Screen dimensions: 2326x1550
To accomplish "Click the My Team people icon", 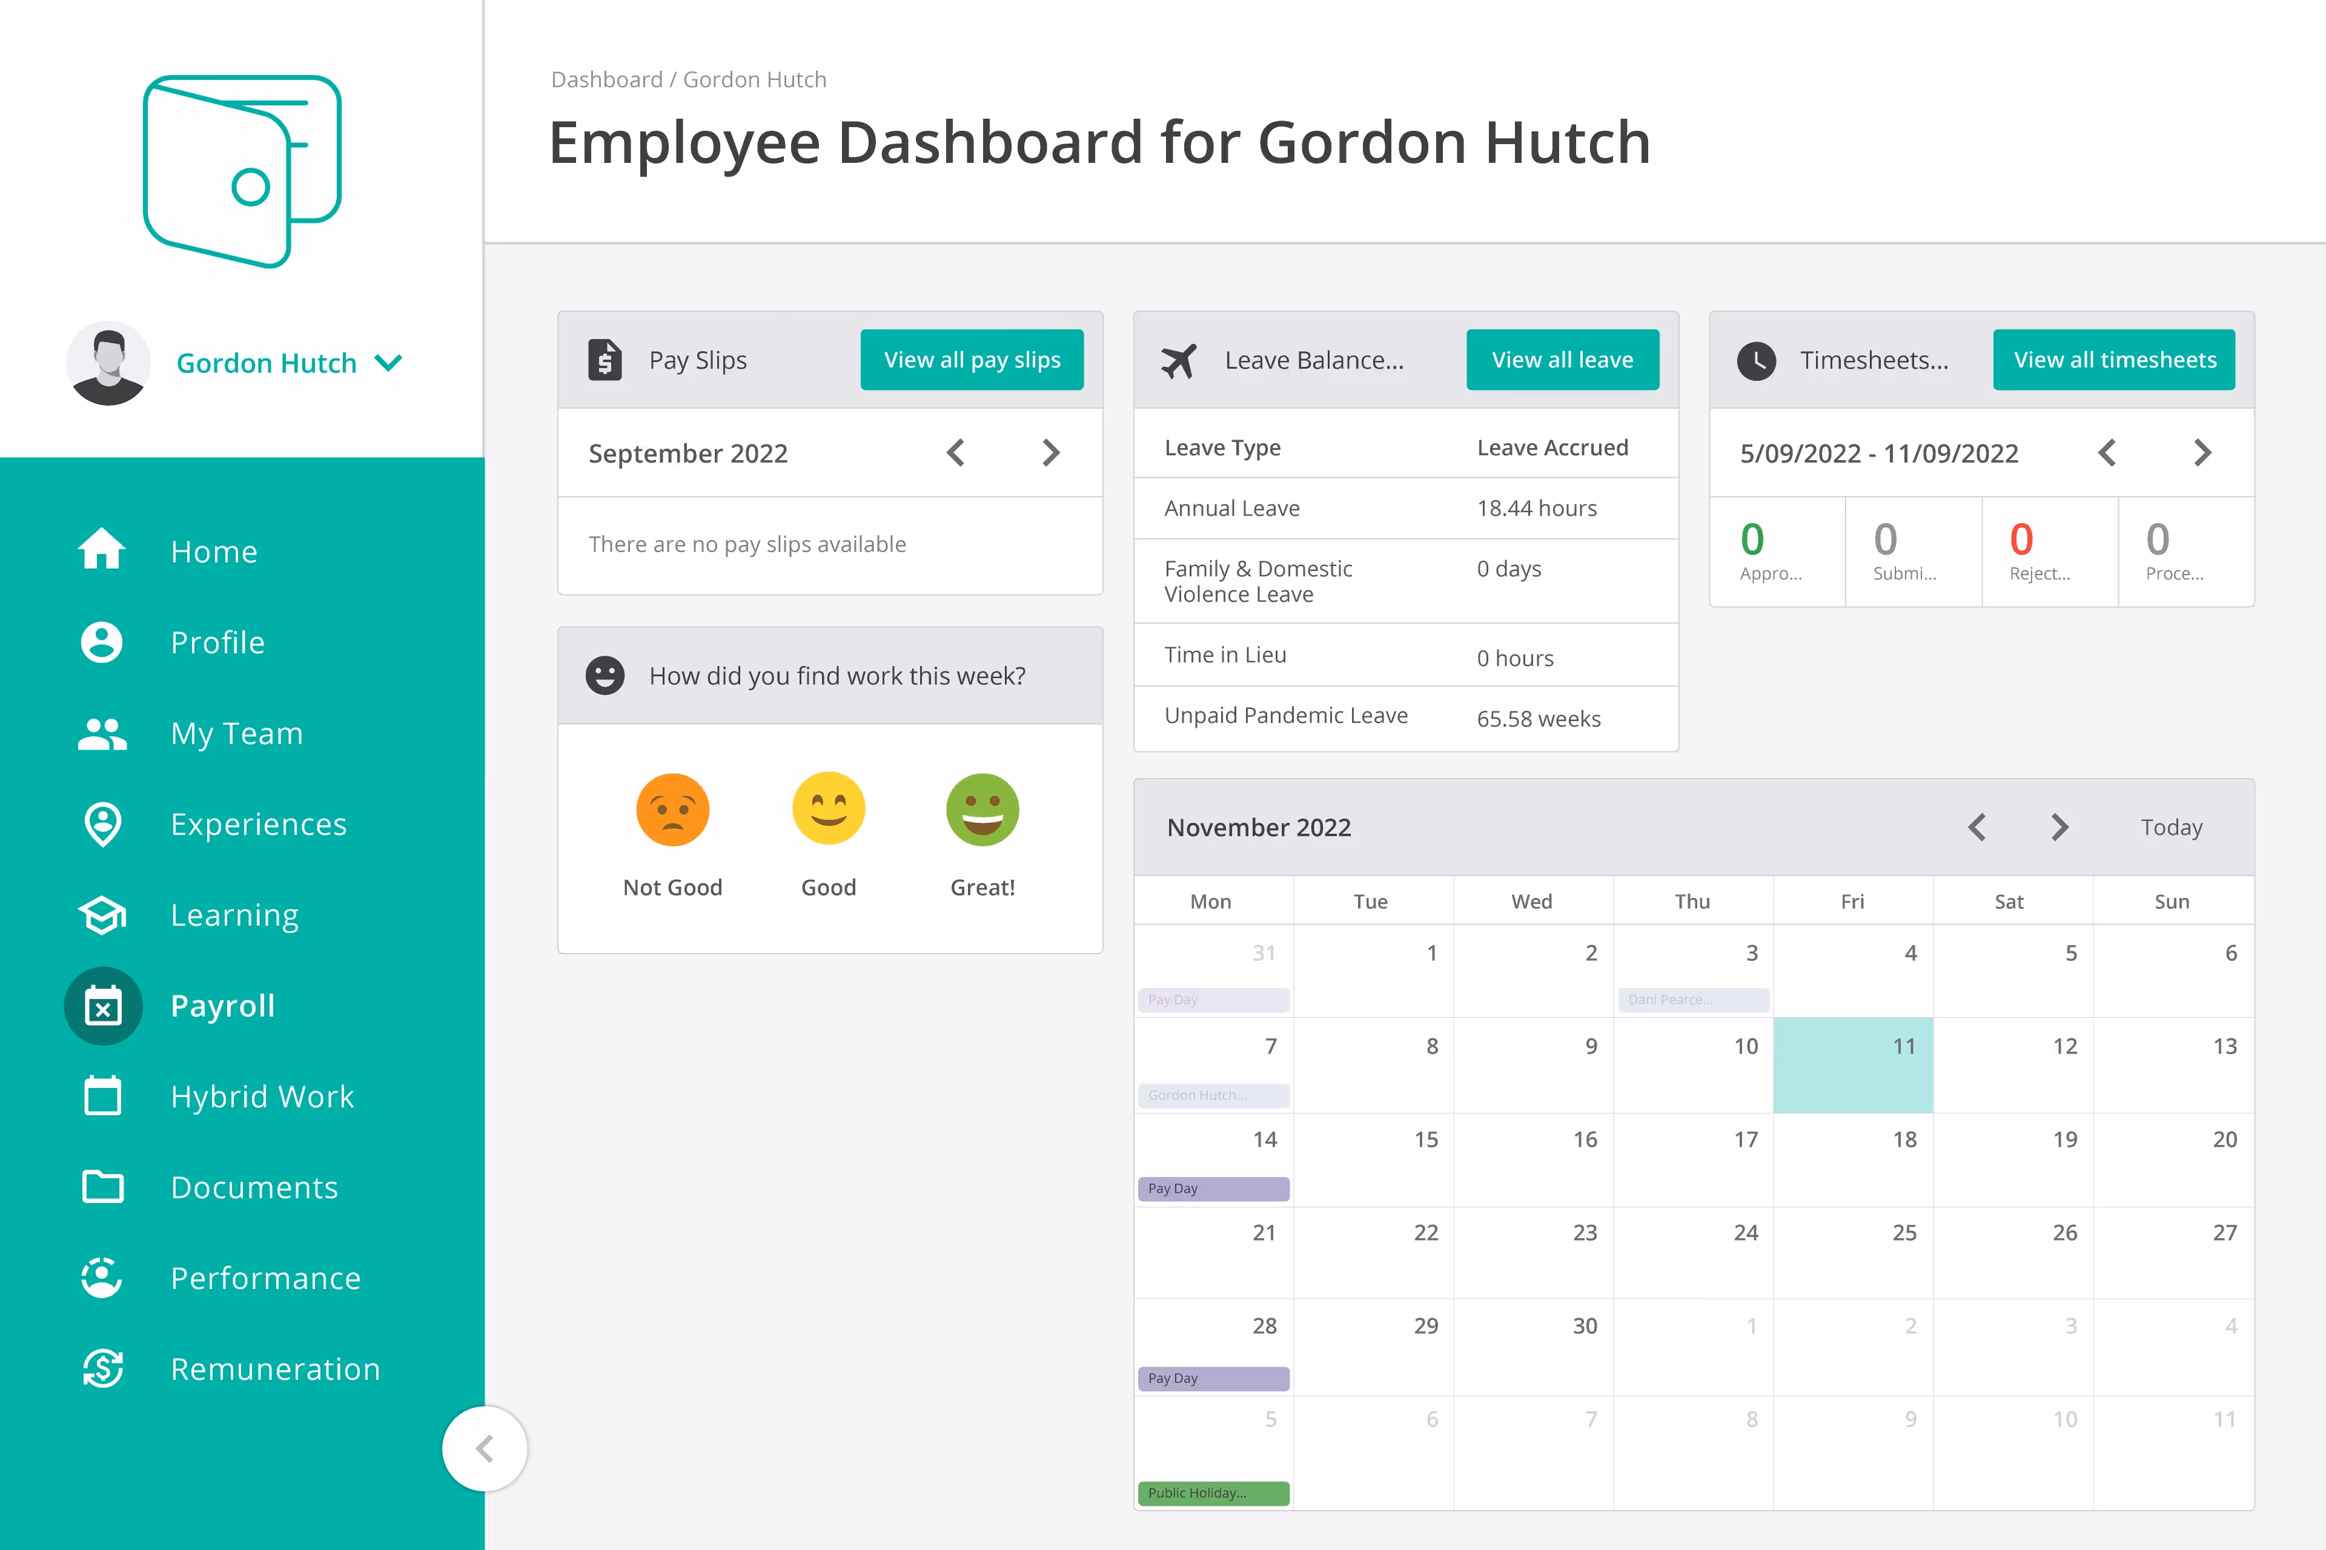I will 102,733.
